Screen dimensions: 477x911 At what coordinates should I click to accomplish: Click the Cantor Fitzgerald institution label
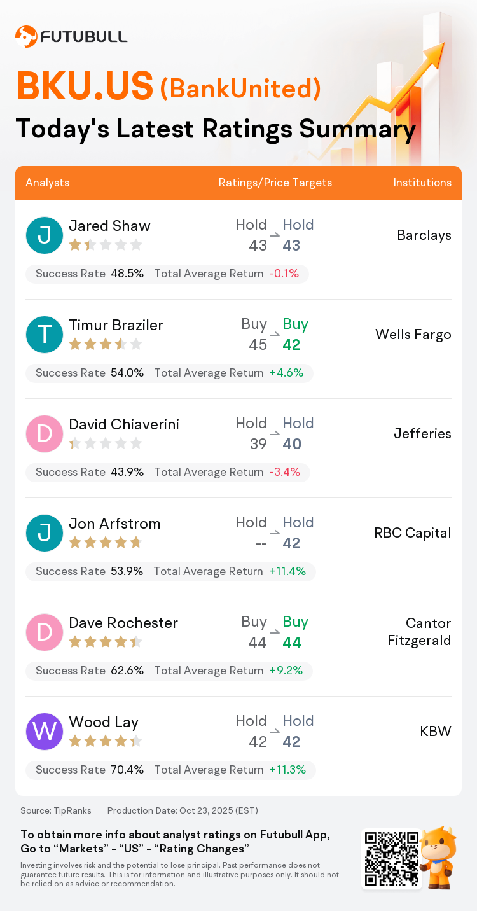[x=419, y=632]
